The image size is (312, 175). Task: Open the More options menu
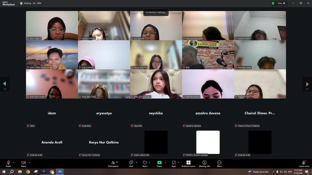tap(219, 164)
